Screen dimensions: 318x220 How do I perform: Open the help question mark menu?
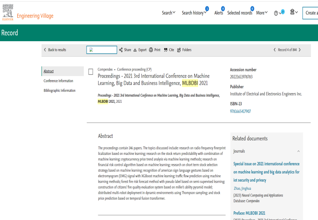pos(277,13)
